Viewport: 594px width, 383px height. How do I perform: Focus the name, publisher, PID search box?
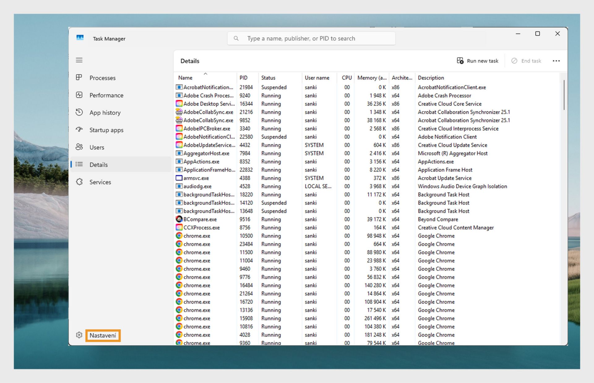pyautogui.click(x=311, y=38)
